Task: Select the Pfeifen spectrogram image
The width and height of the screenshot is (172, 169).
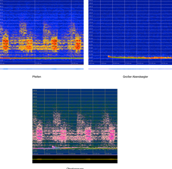Action: pos(42,32)
